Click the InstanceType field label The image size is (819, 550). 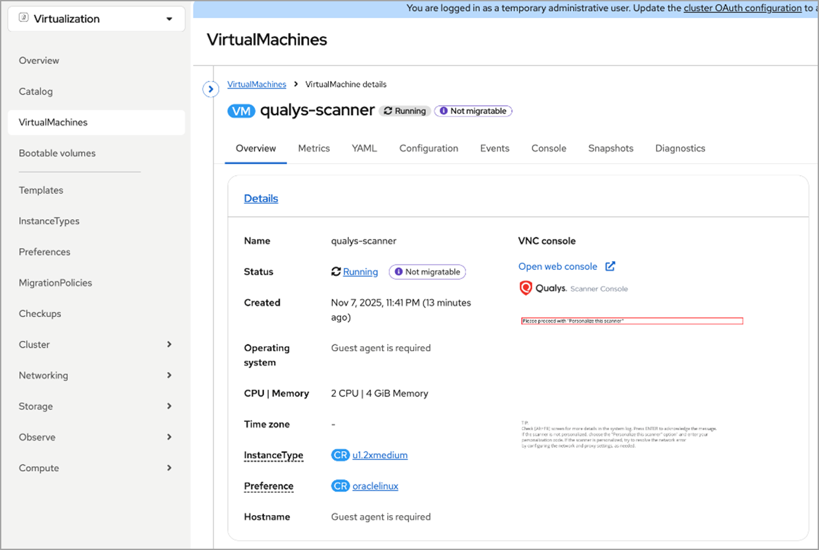tap(274, 456)
